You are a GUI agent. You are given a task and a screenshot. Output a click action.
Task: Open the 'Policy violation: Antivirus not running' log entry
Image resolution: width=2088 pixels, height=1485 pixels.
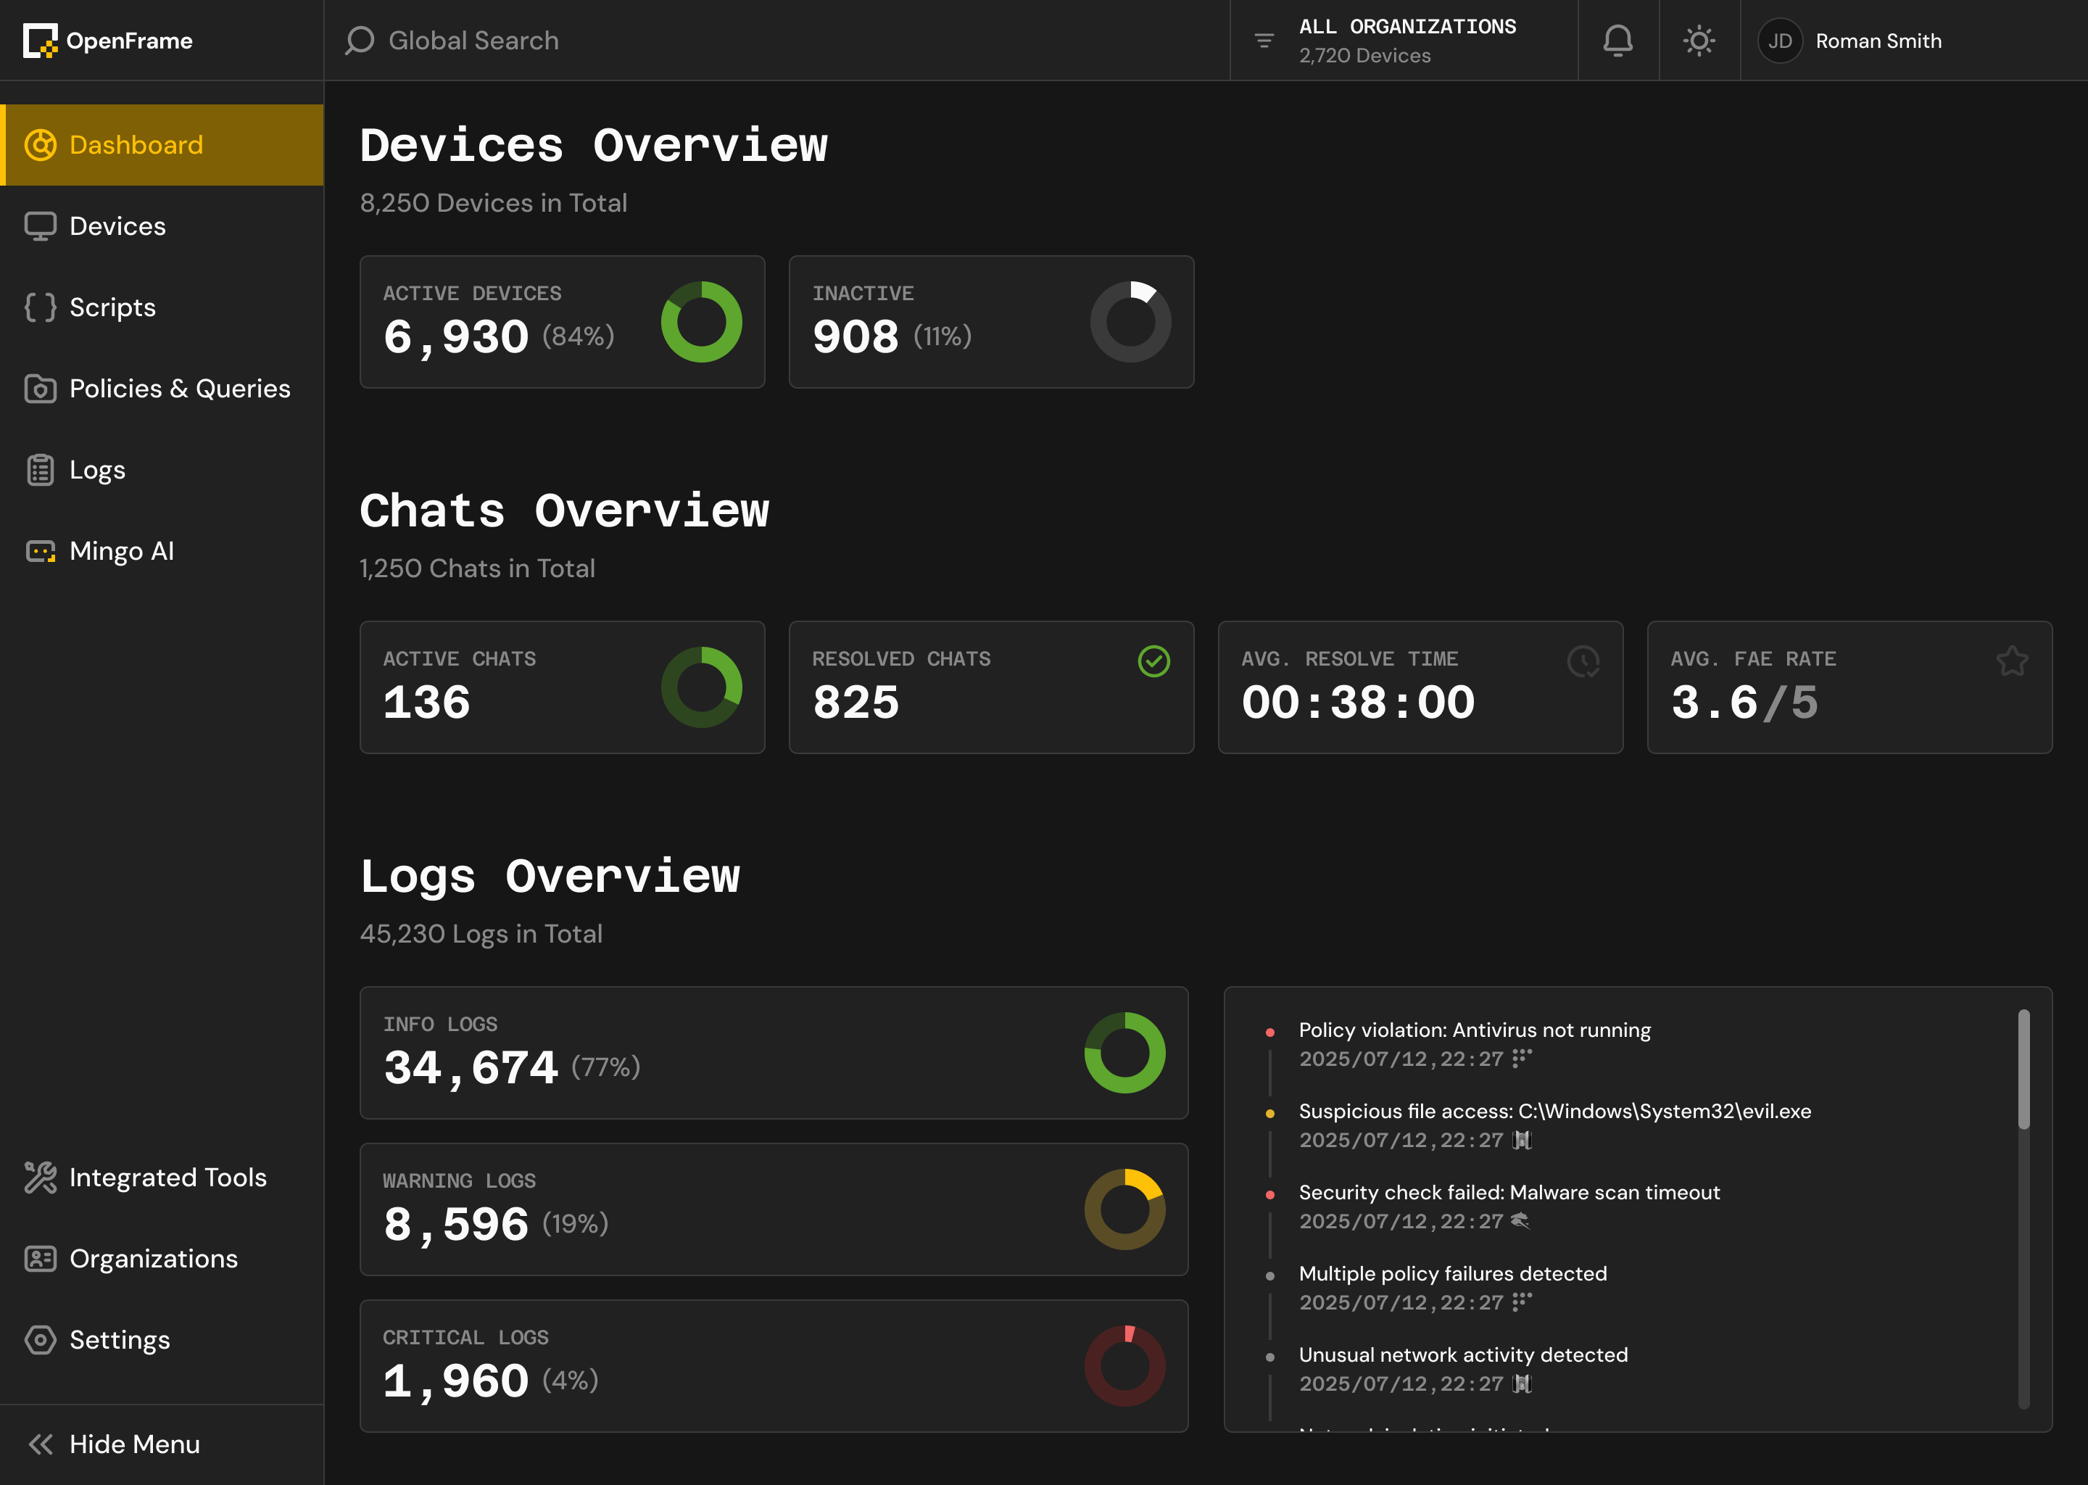coord(1474,1030)
